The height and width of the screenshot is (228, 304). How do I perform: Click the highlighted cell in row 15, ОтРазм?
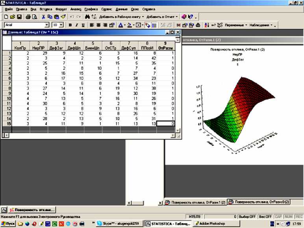(x=165, y=124)
